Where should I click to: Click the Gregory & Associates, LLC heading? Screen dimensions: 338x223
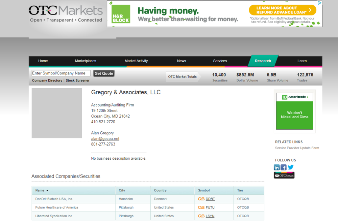(126, 92)
